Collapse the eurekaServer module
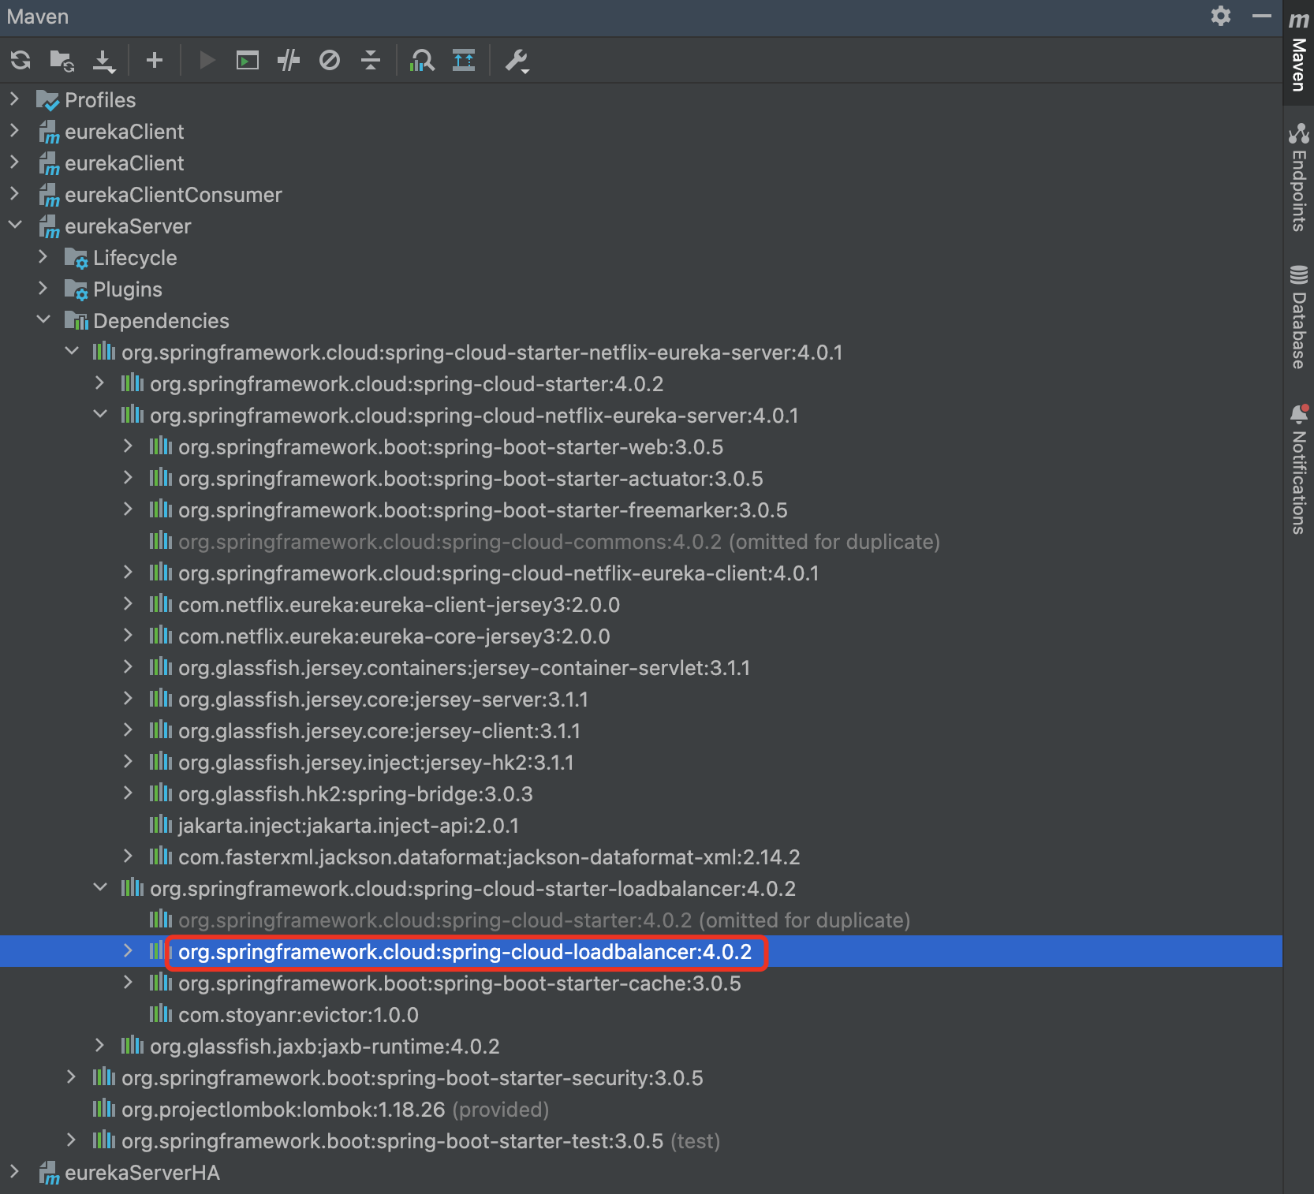The width and height of the screenshot is (1314, 1194). (x=14, y=226)
